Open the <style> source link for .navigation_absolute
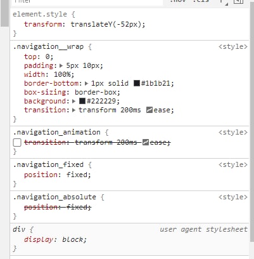 point(233,197)
